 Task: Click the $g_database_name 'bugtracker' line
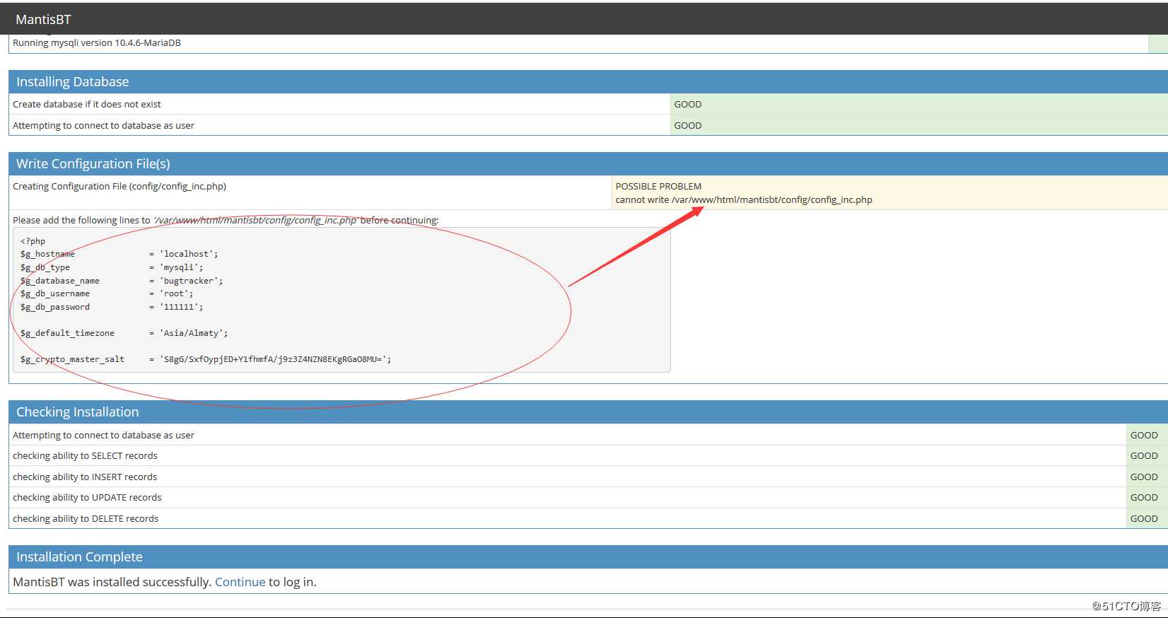point(122,281)
